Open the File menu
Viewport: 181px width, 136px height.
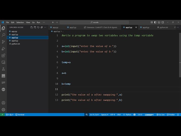pyautogui.click(x=7, y=22)
